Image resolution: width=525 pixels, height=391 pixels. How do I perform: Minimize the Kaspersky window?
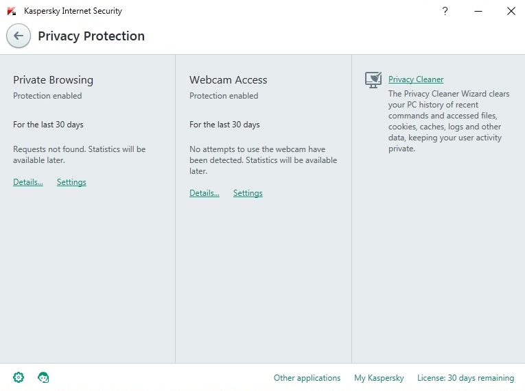click(x=478, y=11)
